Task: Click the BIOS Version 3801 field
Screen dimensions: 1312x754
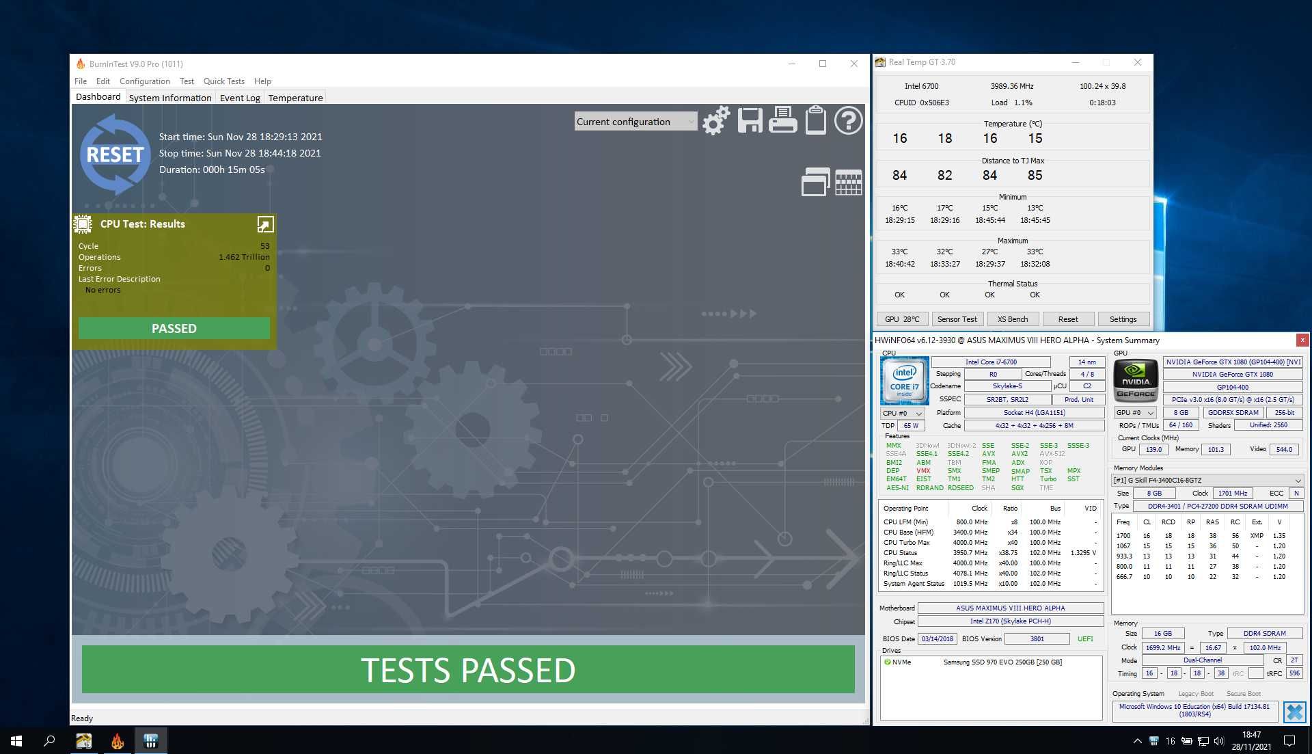Action: (x=1037, y=638)
